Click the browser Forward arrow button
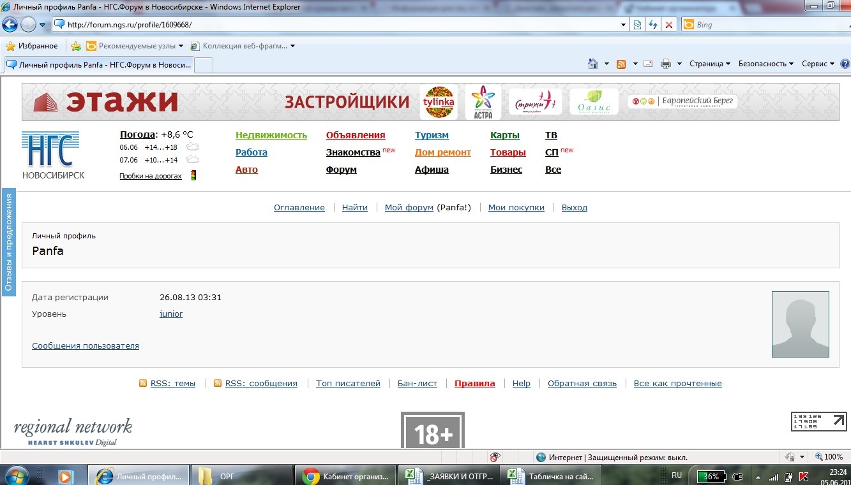 tap(28, 25)
